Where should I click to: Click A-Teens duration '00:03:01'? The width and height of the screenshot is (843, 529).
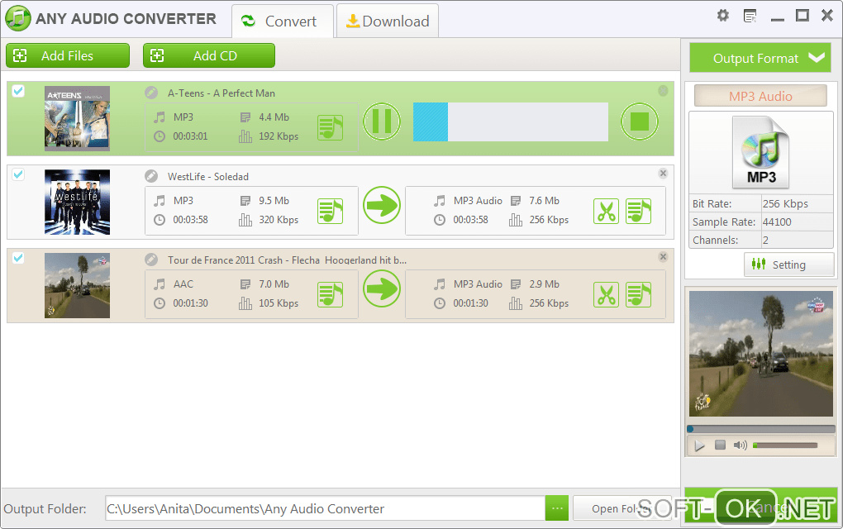[x=190, y=136]
